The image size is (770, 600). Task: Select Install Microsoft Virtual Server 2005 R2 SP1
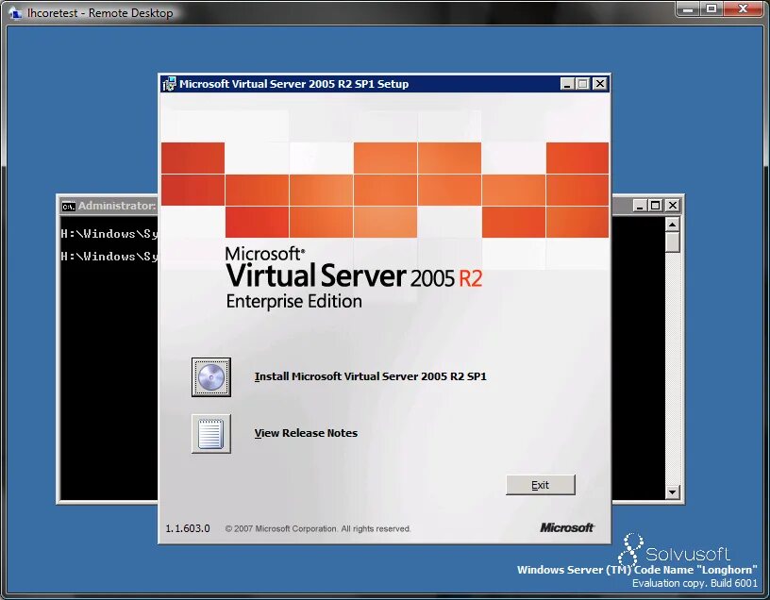[370, 376]
